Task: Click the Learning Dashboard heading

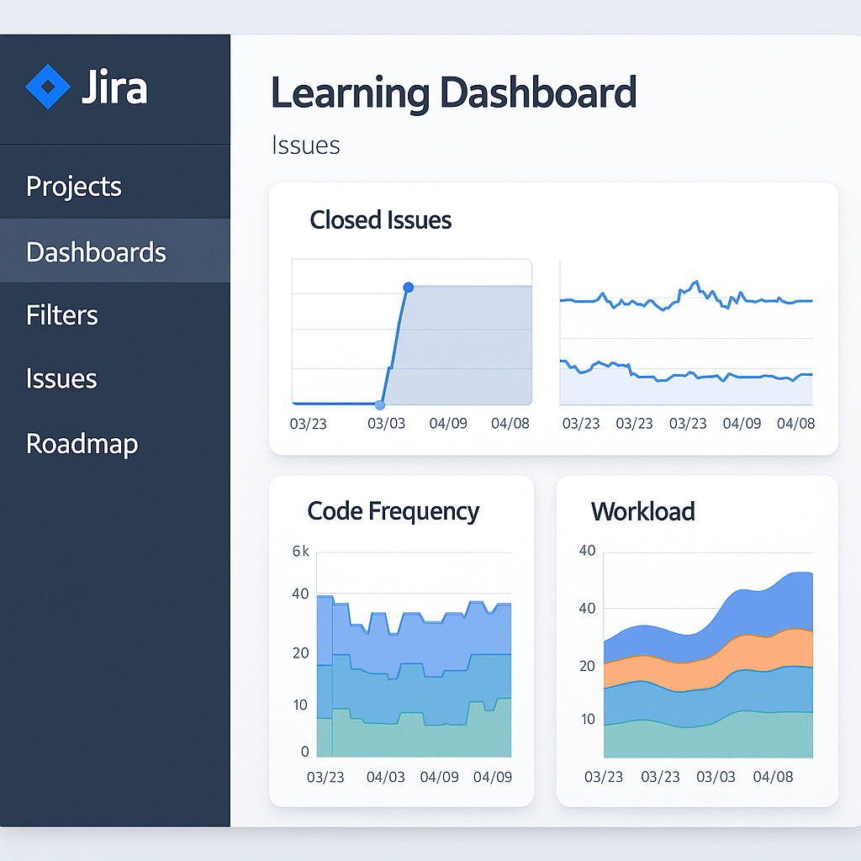Action: coord(453,92)
